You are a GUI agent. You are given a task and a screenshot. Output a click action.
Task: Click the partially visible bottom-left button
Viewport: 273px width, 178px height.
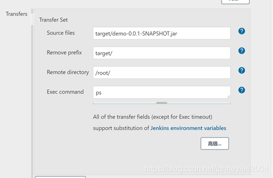tap(60, 177)
